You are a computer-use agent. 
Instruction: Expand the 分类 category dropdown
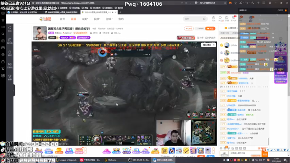(85, 19)
